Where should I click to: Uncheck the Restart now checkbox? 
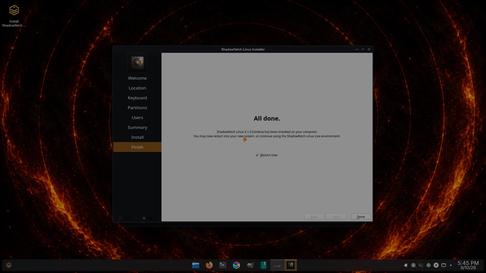tap(257, 155)
